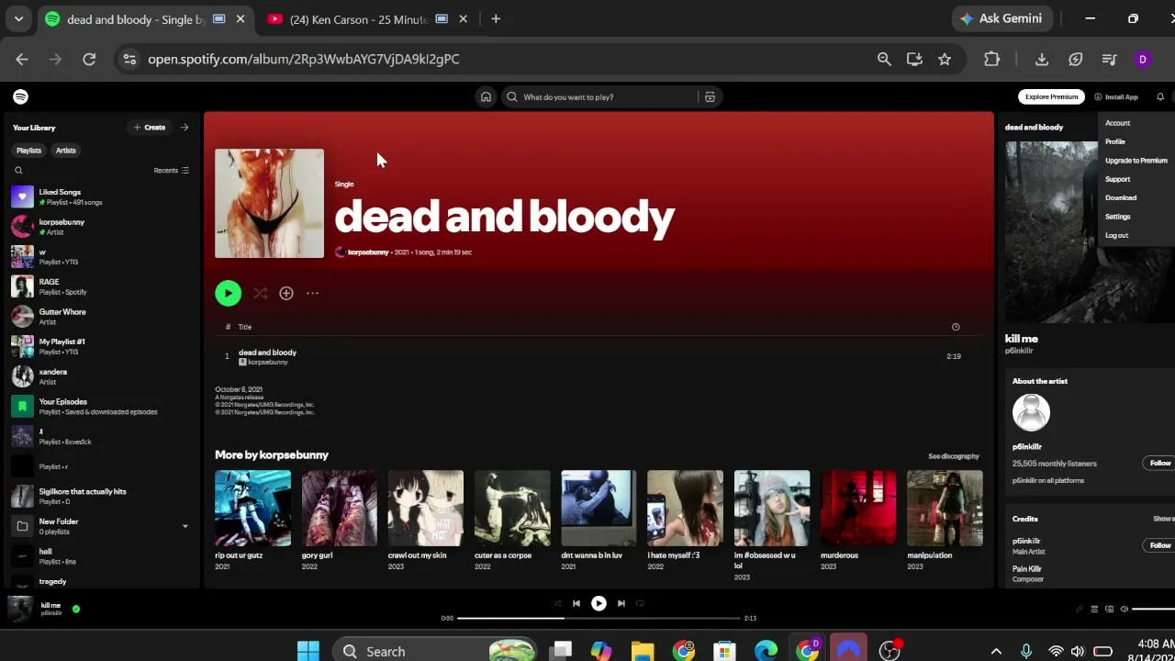The width and height of the screenshot is (1175, 661).
Task: Enable shuffle for this album
Action: pos(261,293)
